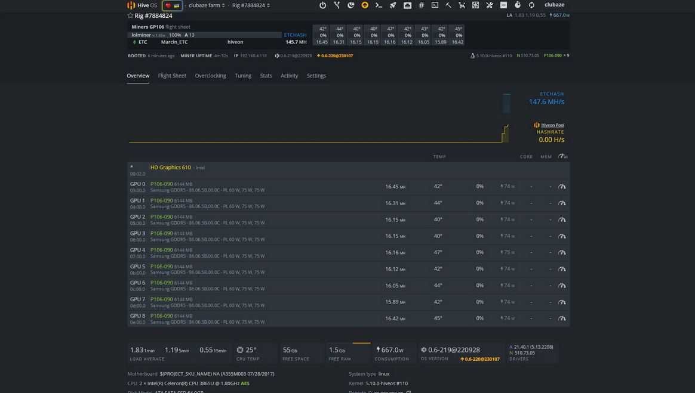Open tuning gauge for GPU 0
695x393 pixels.
point(562,187)
